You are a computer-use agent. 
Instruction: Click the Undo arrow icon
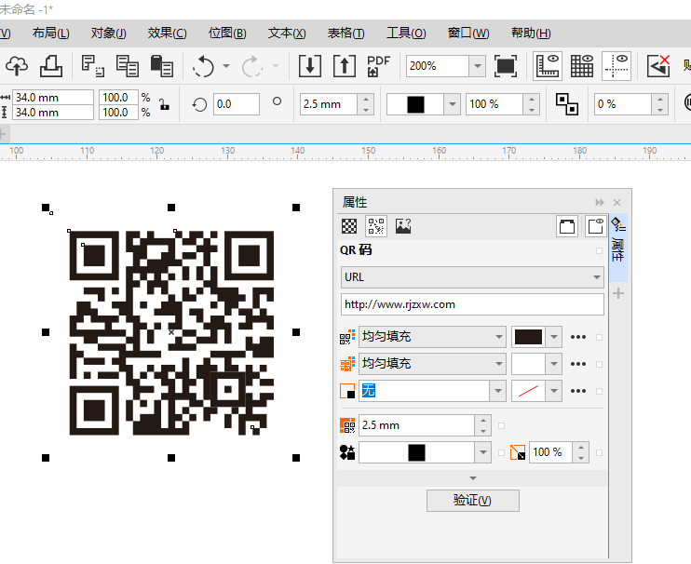(x=203, y=66)
